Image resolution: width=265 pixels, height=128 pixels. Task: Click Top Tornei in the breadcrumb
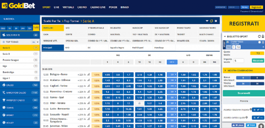(x=71, y=21)
